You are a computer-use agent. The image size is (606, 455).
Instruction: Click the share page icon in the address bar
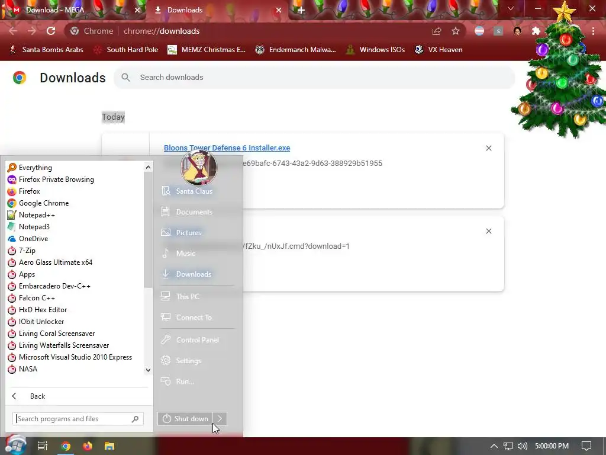[x=437, y=31]
